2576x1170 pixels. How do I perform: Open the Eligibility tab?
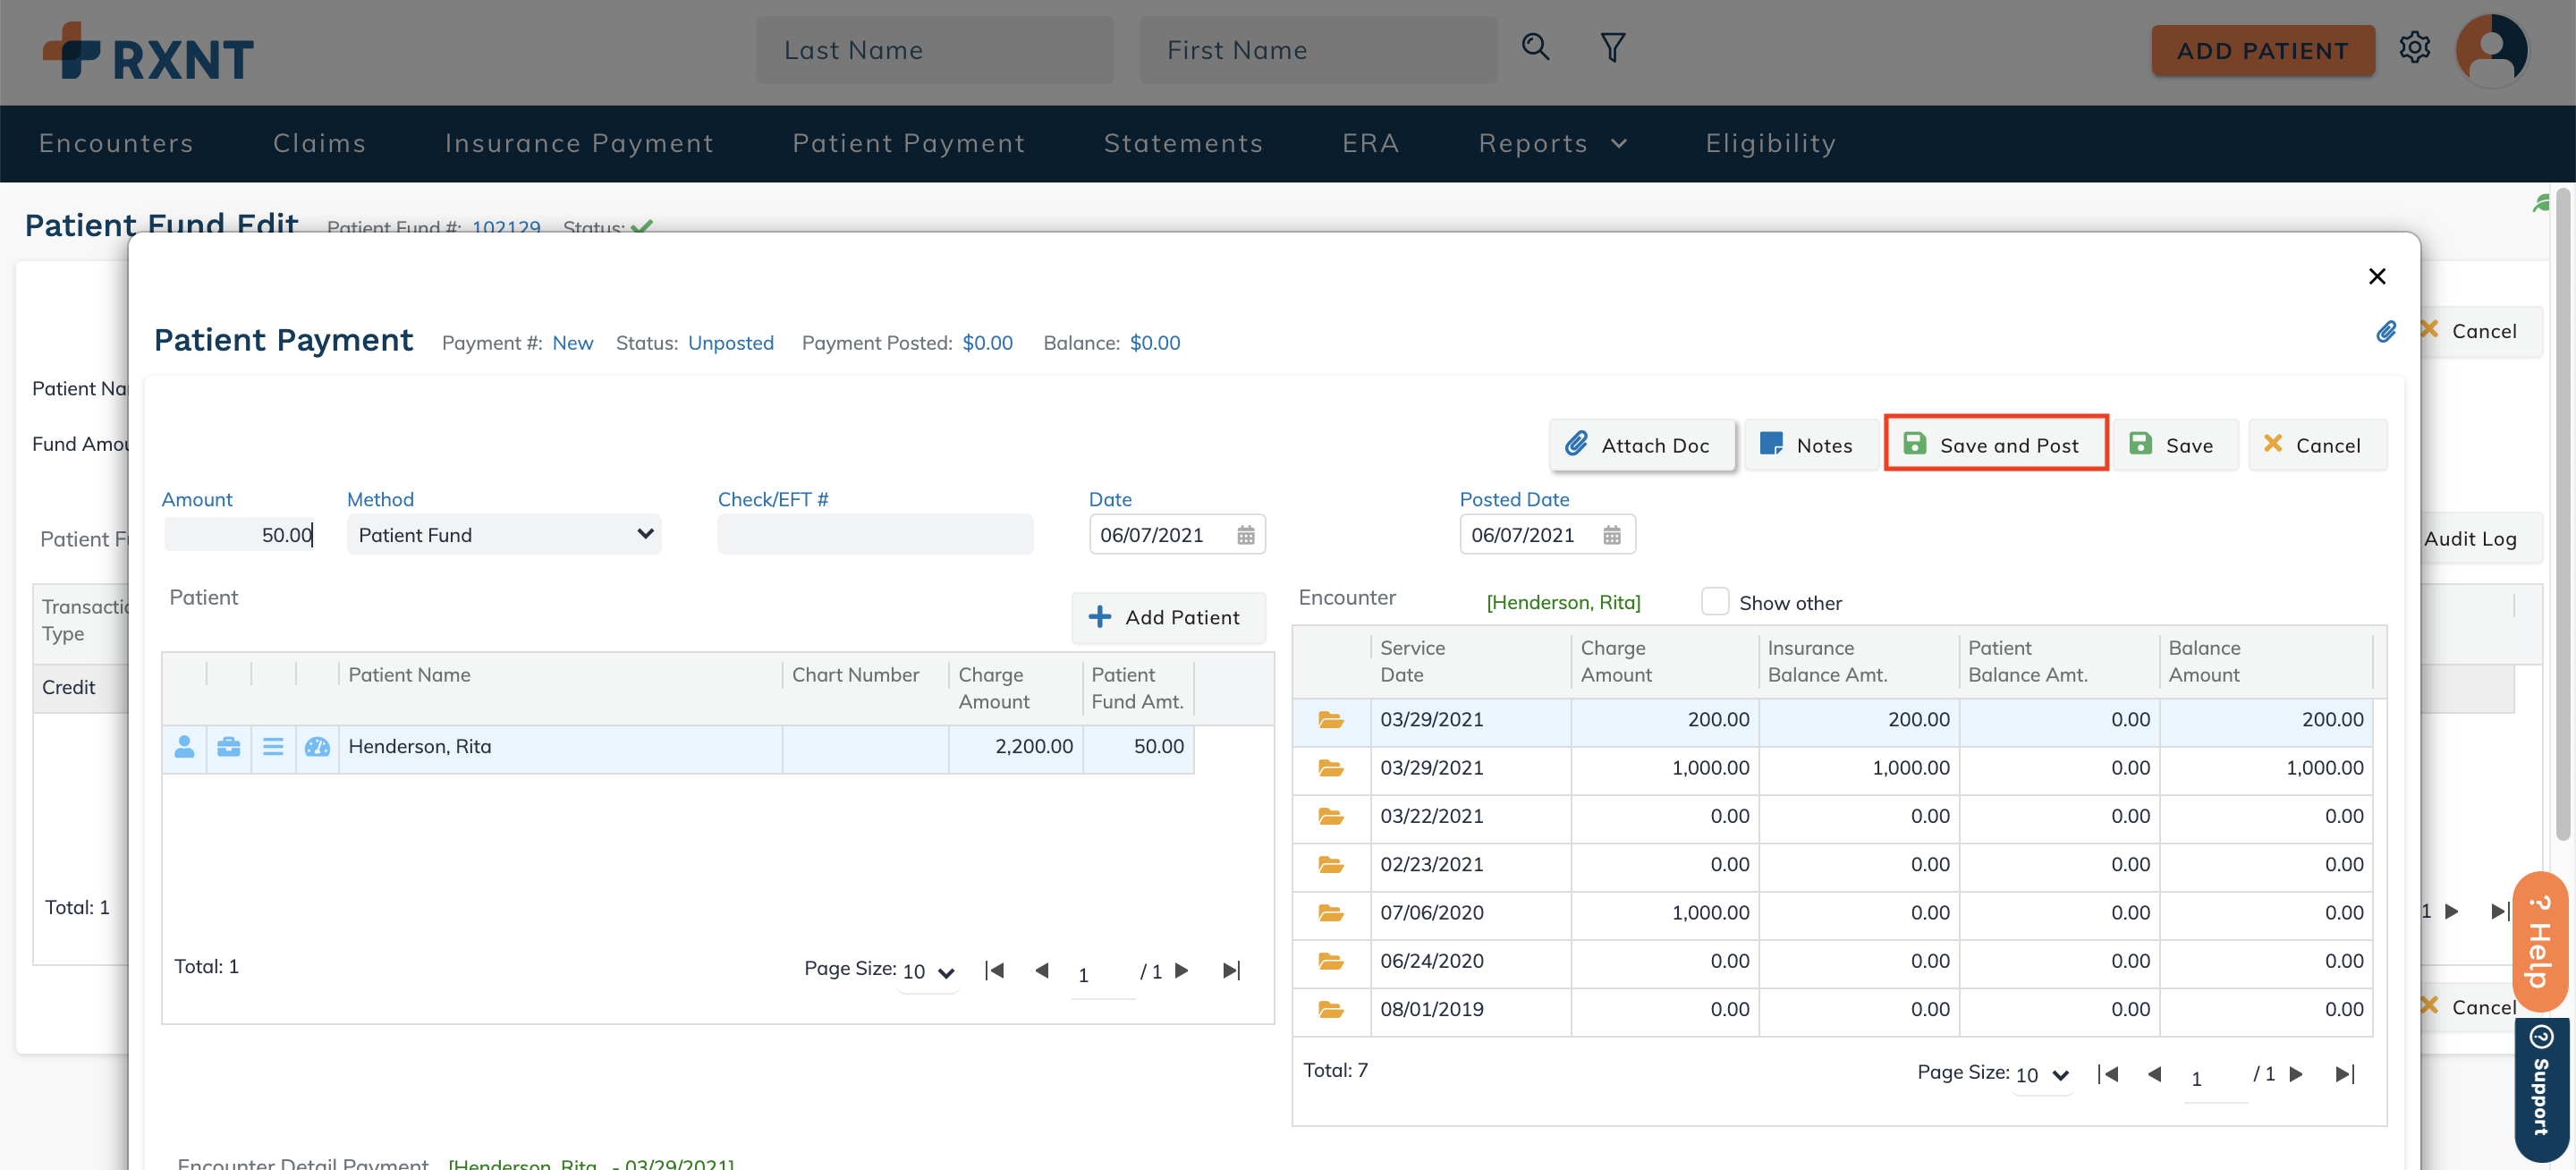(x=1770, y=144)
